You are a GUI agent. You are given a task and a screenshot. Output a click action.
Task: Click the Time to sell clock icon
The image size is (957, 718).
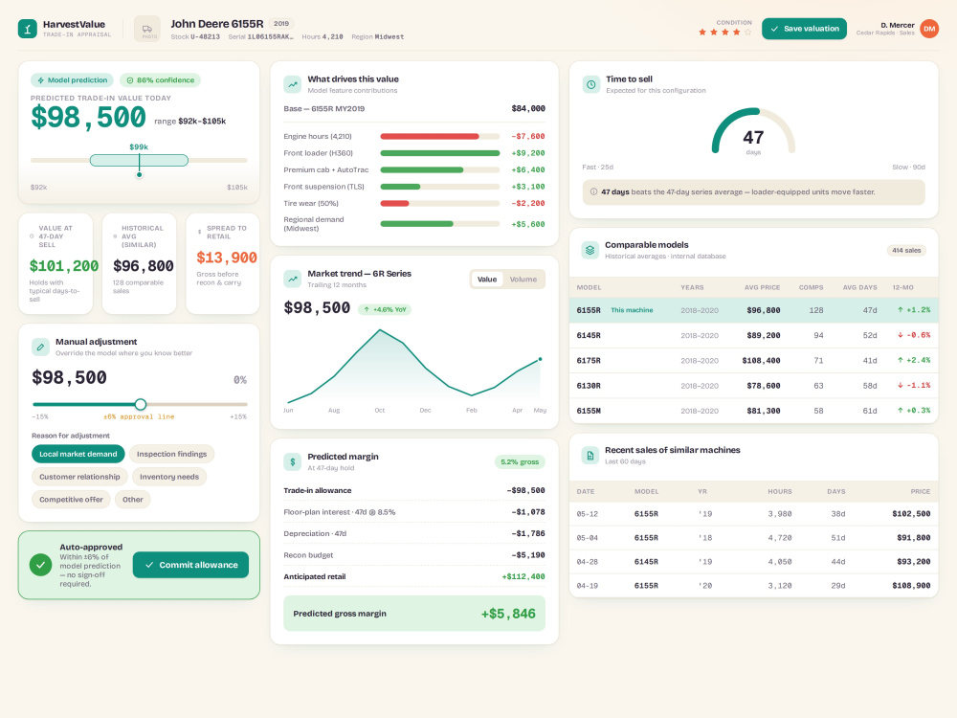click(x=590, y=84)
